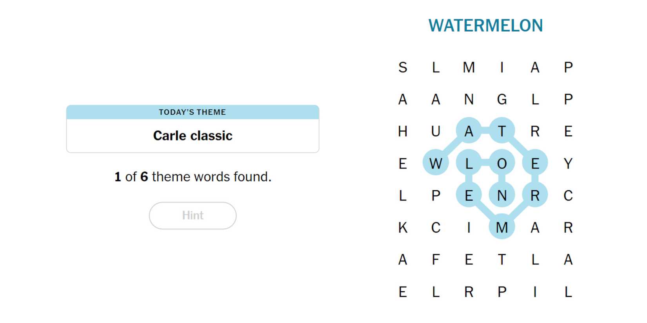Select the highlighted letter M
Viewport: 647px width, 323px height.
[502, 227]
